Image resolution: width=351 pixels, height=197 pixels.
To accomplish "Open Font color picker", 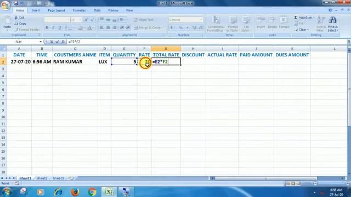I will (89, 28).
